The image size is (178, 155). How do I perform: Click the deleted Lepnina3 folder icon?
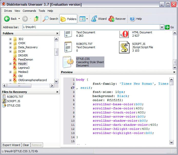tap(15, 67)
